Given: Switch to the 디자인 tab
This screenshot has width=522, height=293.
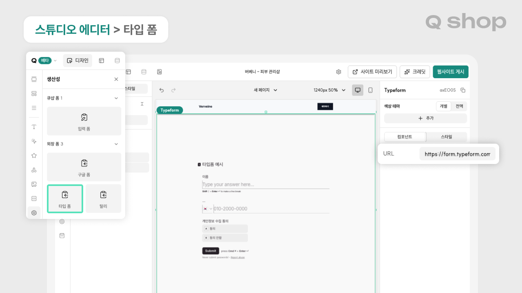Looking at the screenshot, I should (77, 61).
